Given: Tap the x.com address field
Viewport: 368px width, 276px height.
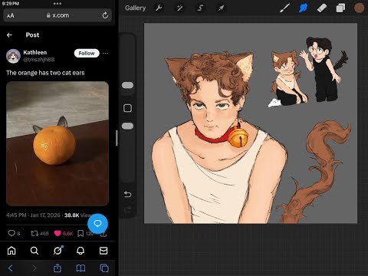Looking at the screenshot, I should point(58,15).
